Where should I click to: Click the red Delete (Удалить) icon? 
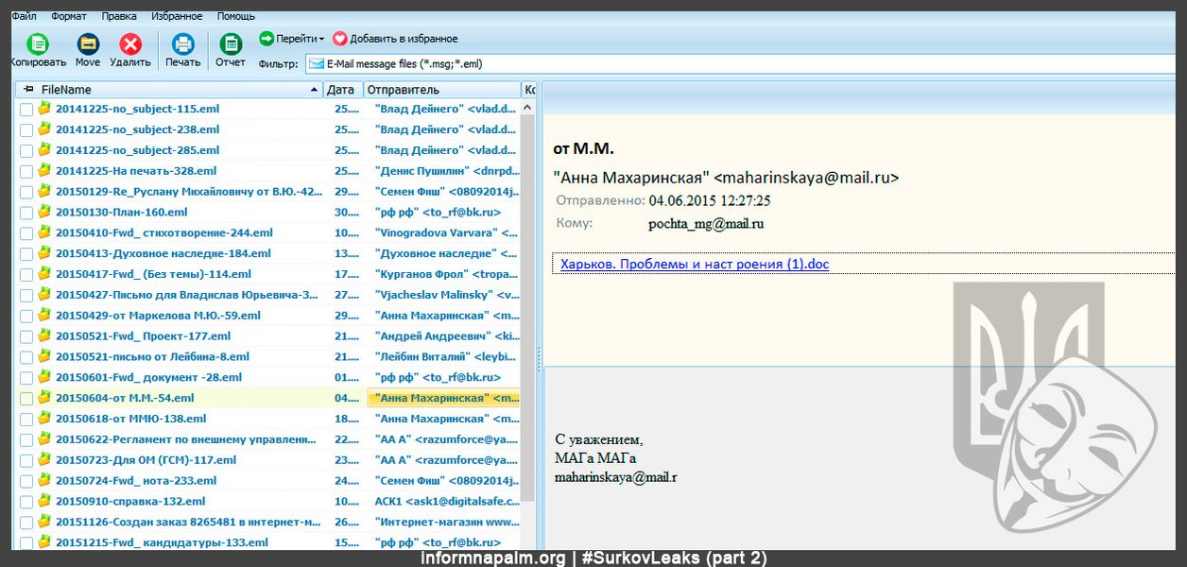pos(130,43)
